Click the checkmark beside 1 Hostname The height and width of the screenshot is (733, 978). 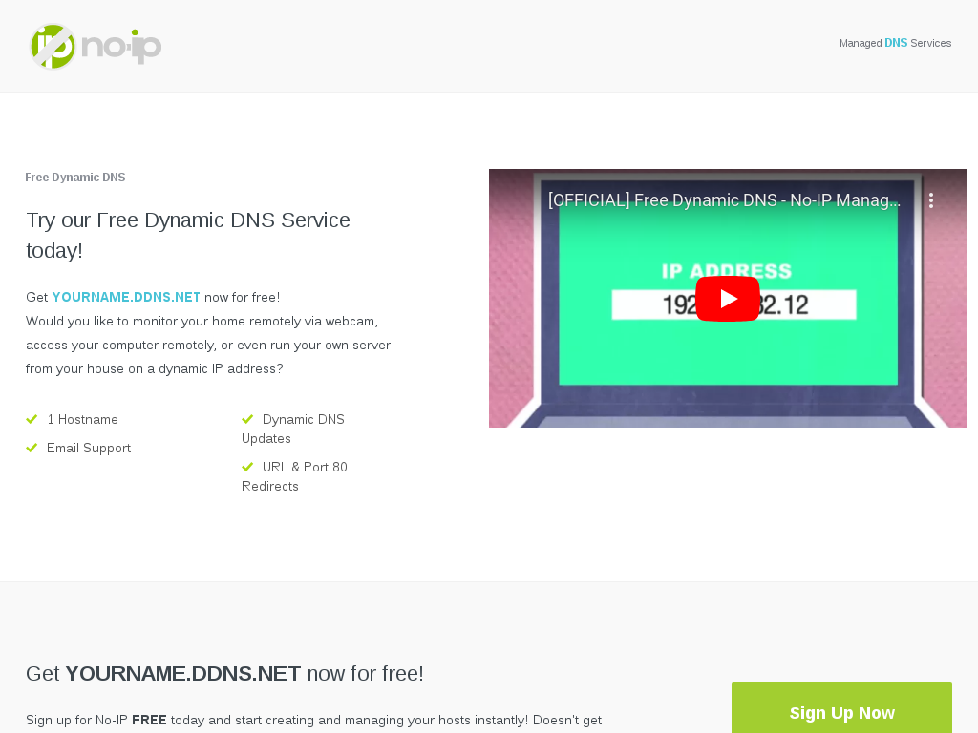click(x=32, y=419)
